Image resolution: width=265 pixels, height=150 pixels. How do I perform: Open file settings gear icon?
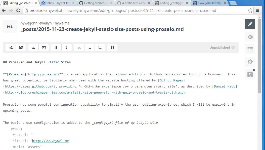point(250,62)
